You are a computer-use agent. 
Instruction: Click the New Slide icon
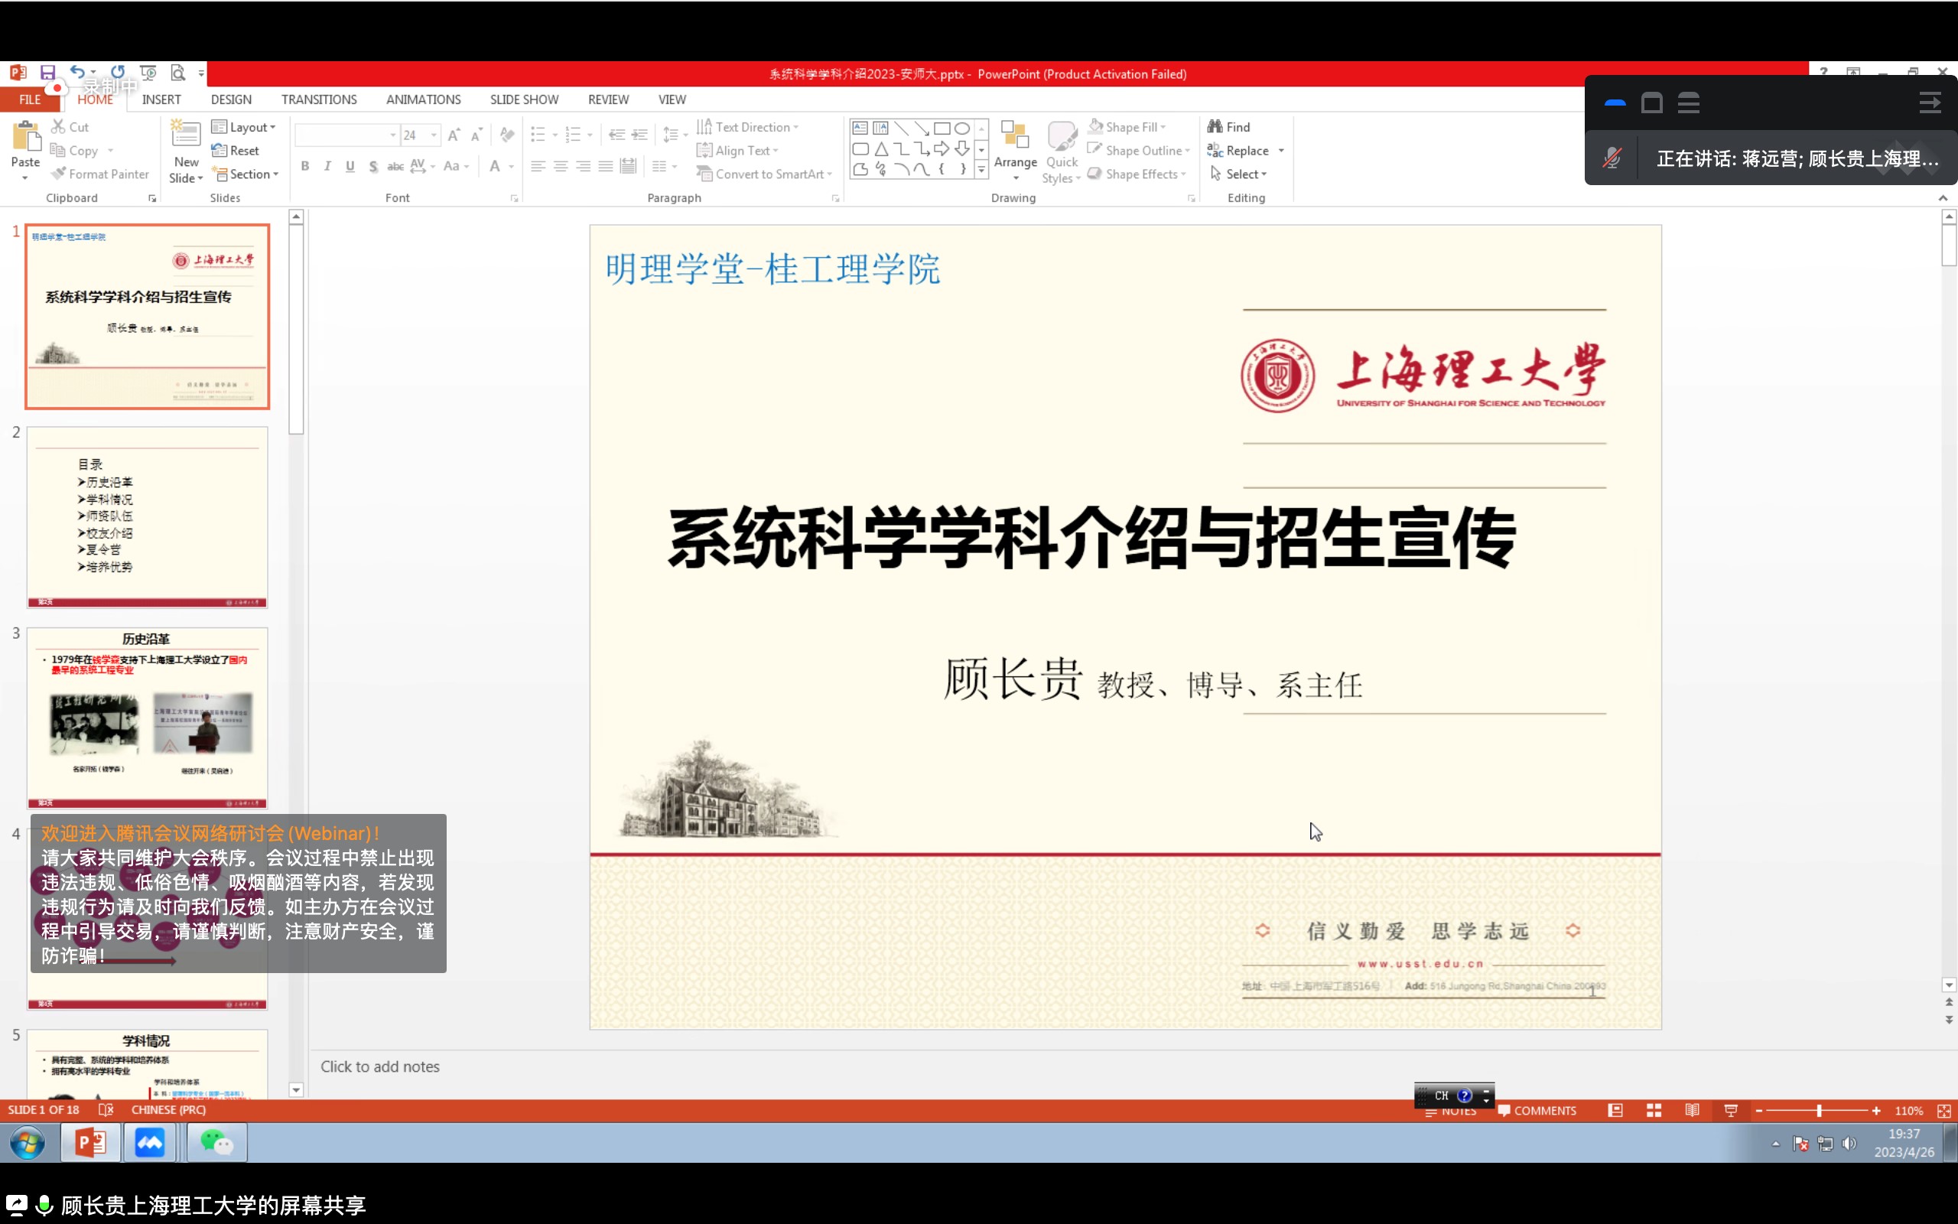[185, 135]
